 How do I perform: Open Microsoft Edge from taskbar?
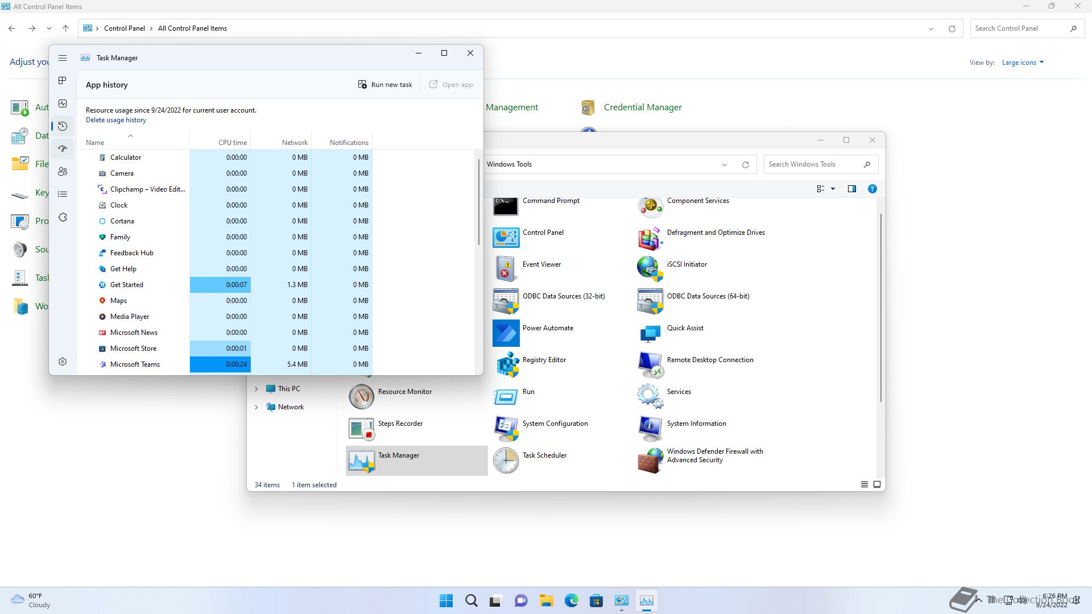tap(572, 600)
